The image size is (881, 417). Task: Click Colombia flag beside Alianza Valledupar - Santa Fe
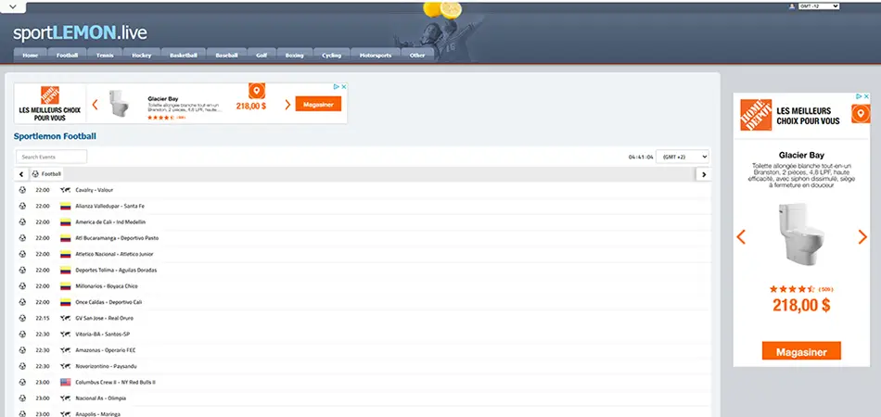65,206
